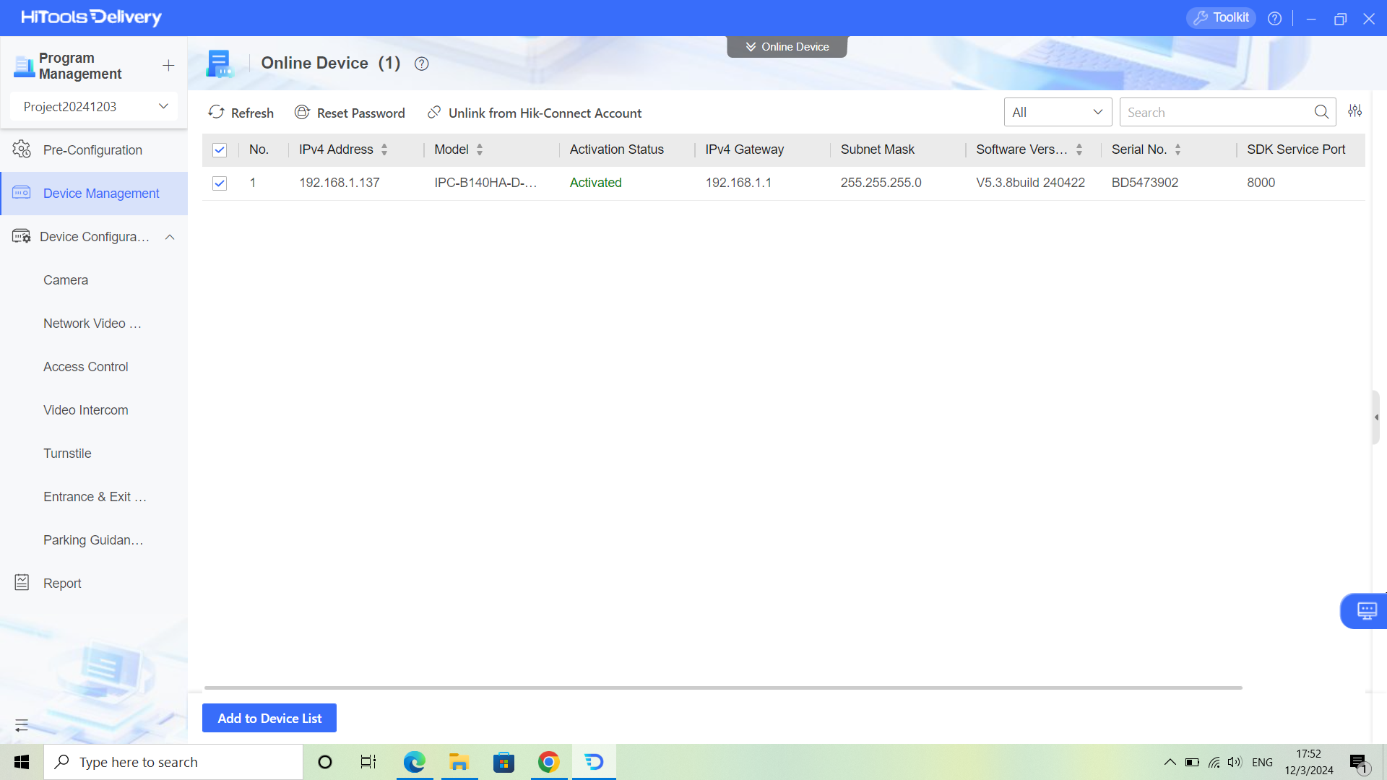Click the Unlink from Hik-Connect Account icon
The image size is (1387, 780).
coord(434,113)
